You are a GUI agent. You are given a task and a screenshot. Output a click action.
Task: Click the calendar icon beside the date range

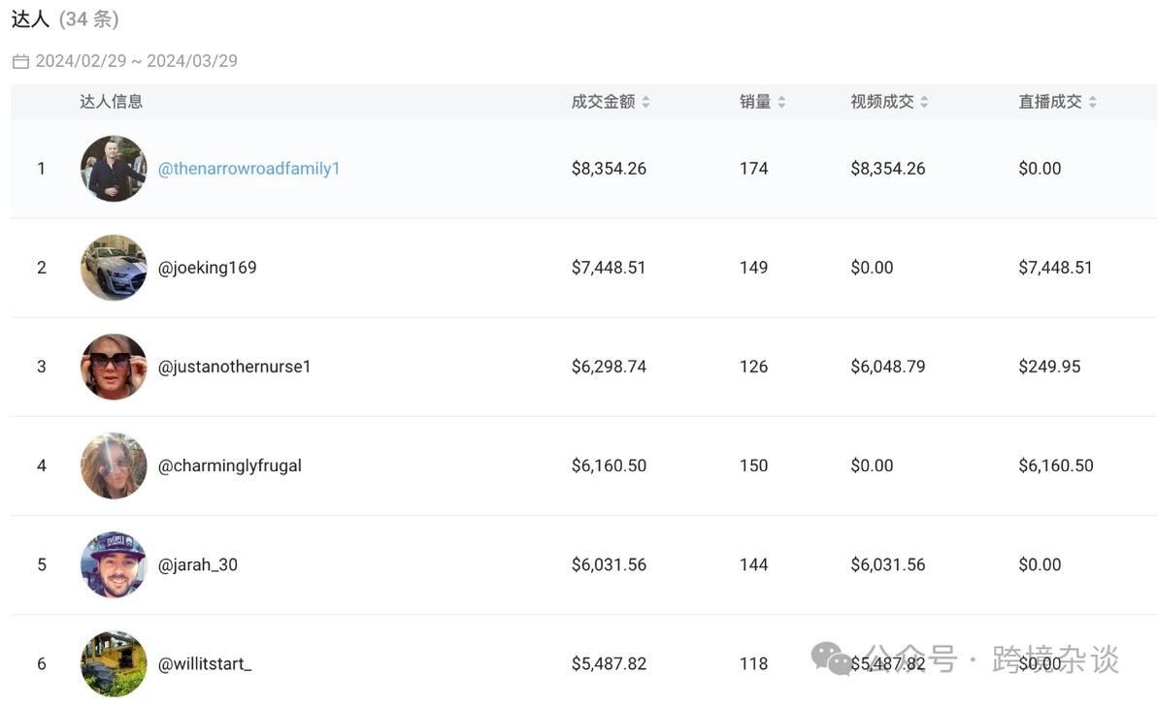[20, 61]
